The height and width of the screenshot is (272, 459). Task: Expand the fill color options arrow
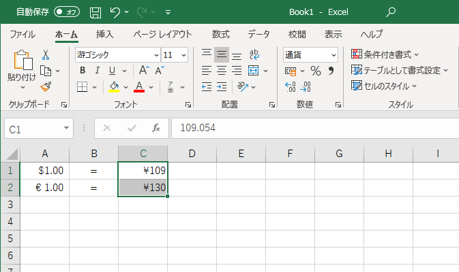(x=125, y=87)
